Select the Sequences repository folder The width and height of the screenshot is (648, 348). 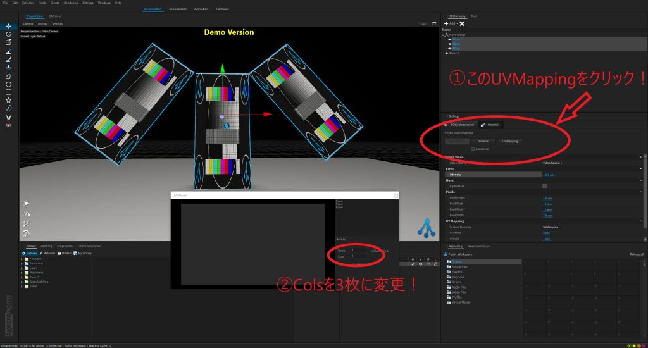pos(459,267)
